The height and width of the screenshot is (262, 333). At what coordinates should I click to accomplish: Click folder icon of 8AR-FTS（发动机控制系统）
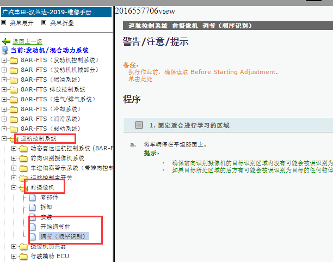click(14, 60)
